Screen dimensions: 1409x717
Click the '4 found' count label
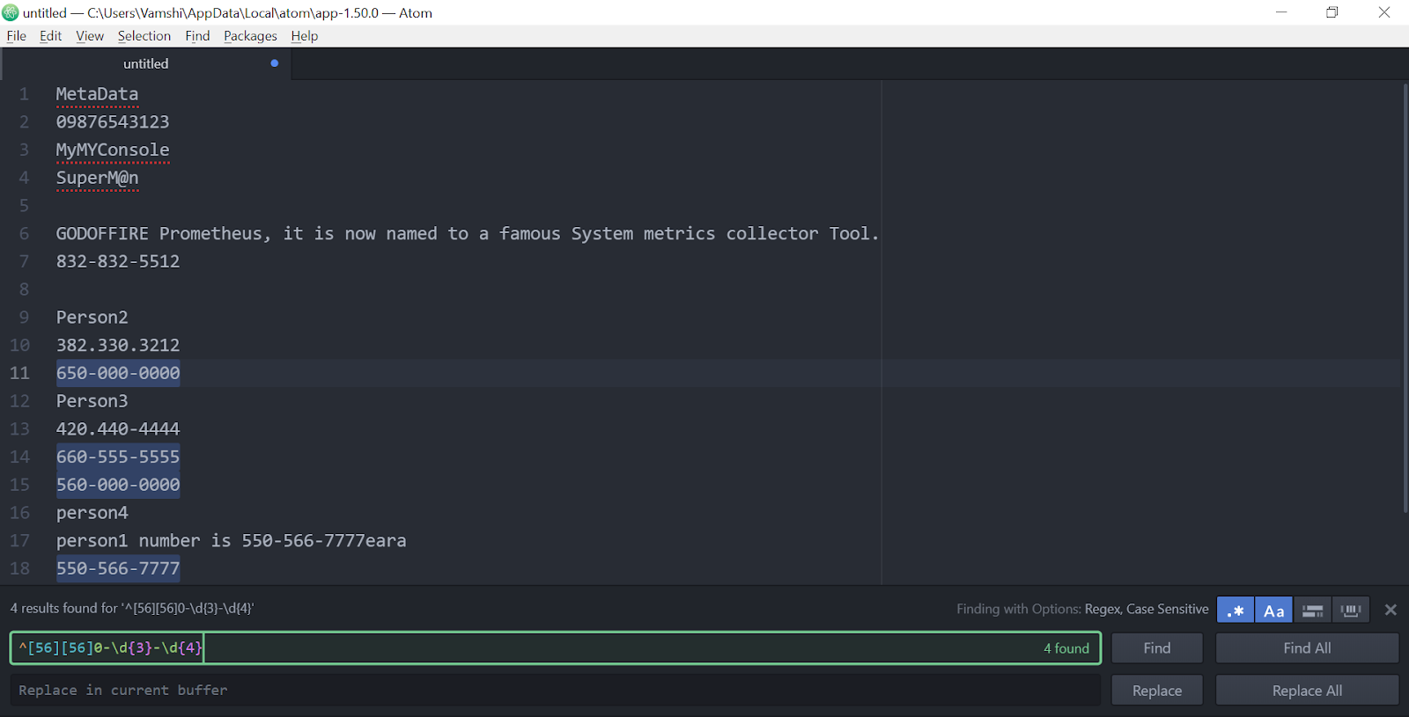(1066, 648)
